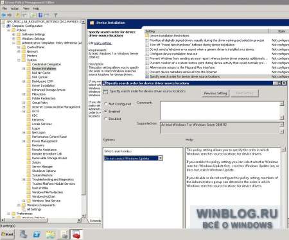Screen dimensions: 289x240
Task: Open the View menu
Action: [x=26, y=8]
